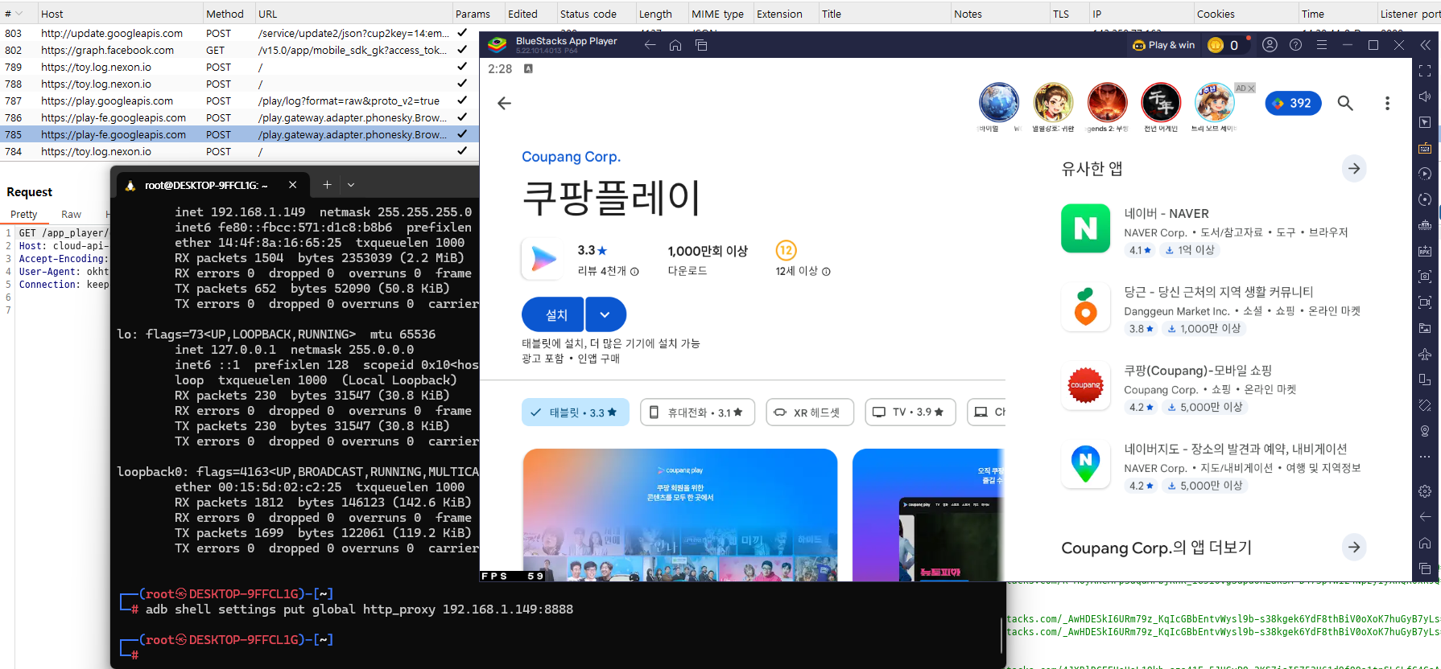Screen dimensions: 1441x669
Task: Open the terminal new-tab dropdown chevron
Action: tap(351, 185)
